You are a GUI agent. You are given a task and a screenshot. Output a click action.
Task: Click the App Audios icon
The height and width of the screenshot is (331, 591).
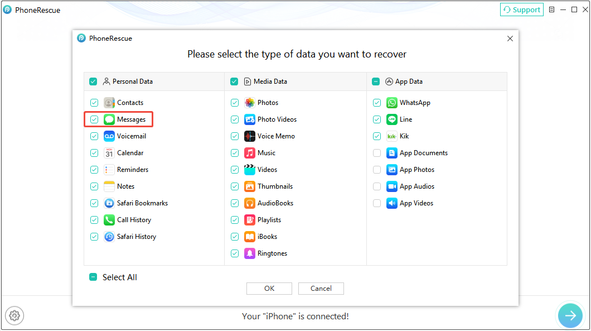point(391,186)
